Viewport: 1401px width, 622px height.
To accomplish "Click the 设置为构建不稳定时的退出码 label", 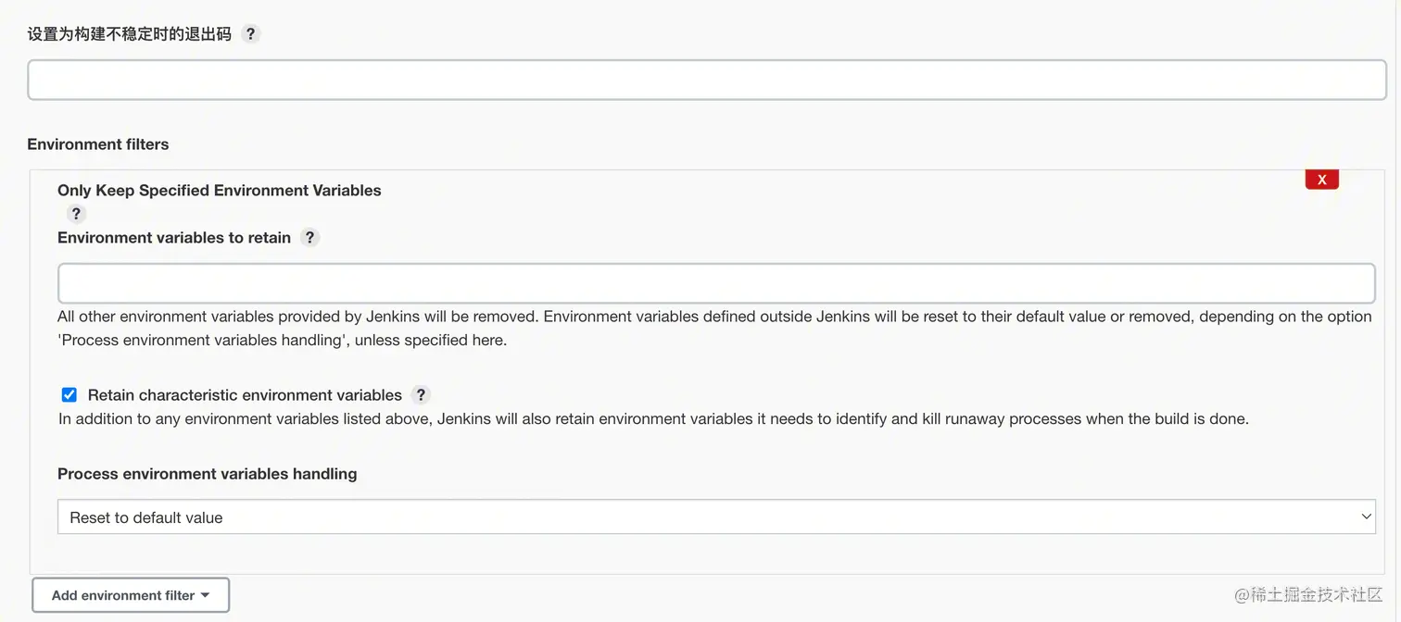I will click(x=130, y=34).
